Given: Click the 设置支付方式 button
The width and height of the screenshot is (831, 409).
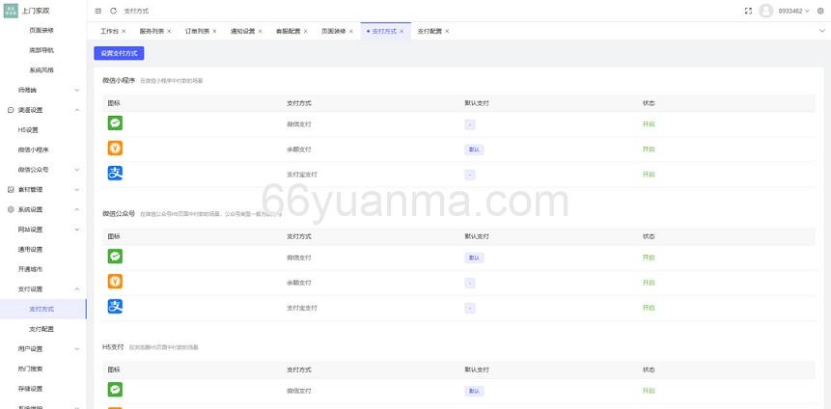Looking at the screenshot, I should pos(119,53).
